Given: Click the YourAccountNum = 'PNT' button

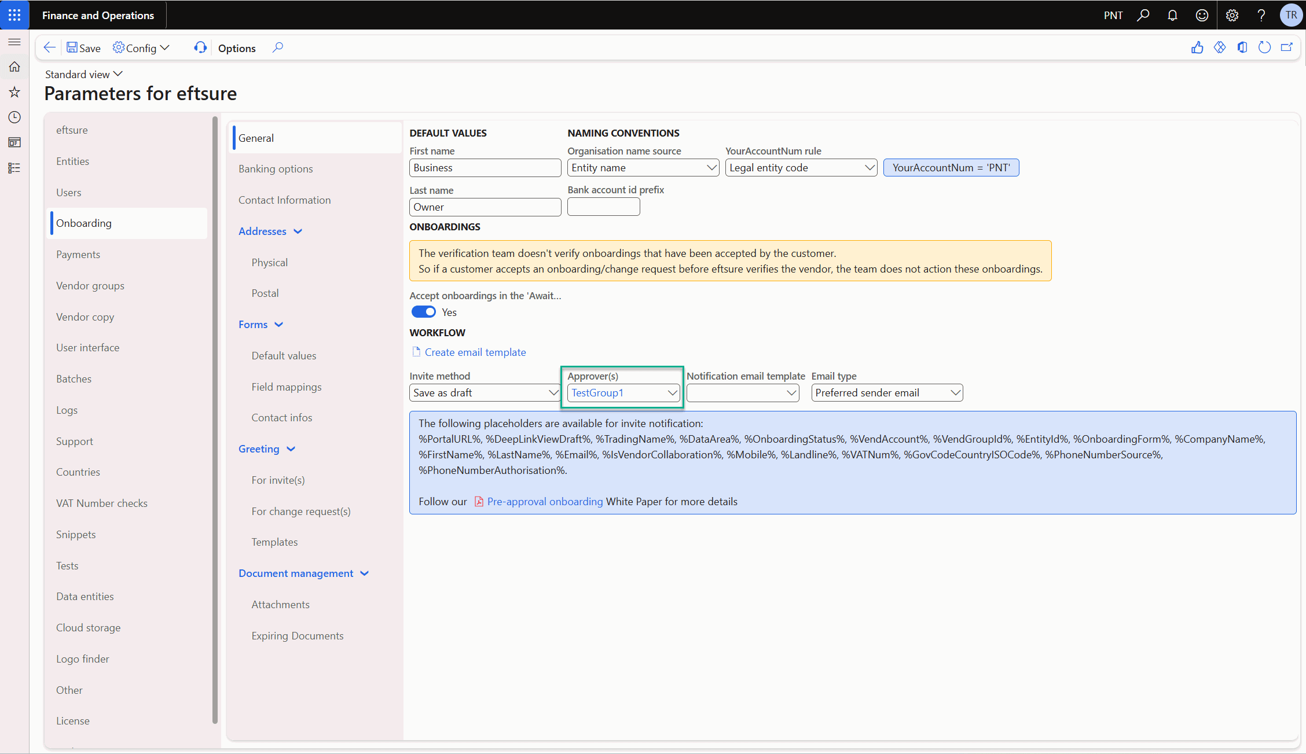Looking at the screenshot, I should click(951, 168).
